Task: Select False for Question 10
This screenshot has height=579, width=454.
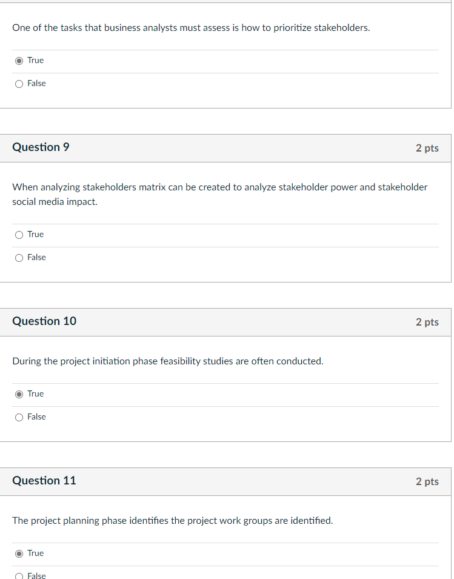Action: point(19,417)
